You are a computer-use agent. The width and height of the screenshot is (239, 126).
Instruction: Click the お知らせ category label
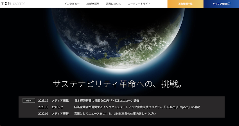(57, 107)
